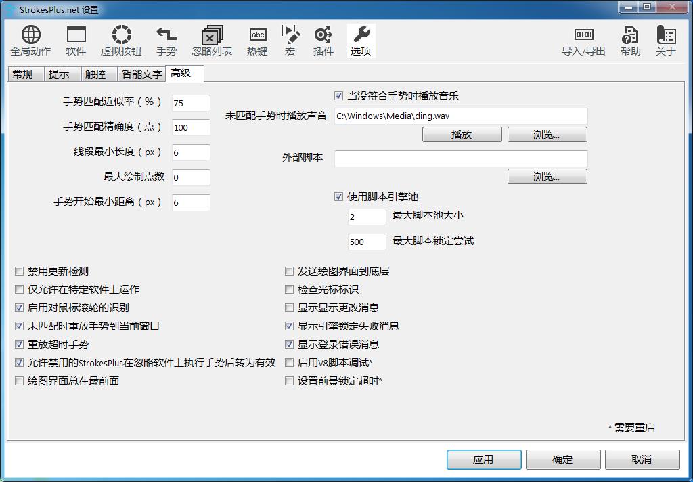
Task: Open the 宏 (Macro) section
Action: tap(290, 39)
